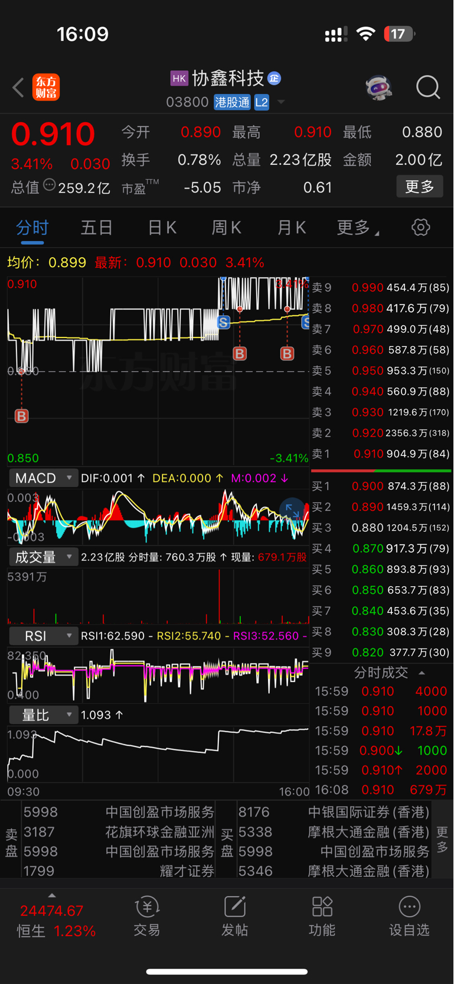The height and width of the screenshot is (984, 454).
Task: Switch to the 月K tab
Action: point(292,228)
